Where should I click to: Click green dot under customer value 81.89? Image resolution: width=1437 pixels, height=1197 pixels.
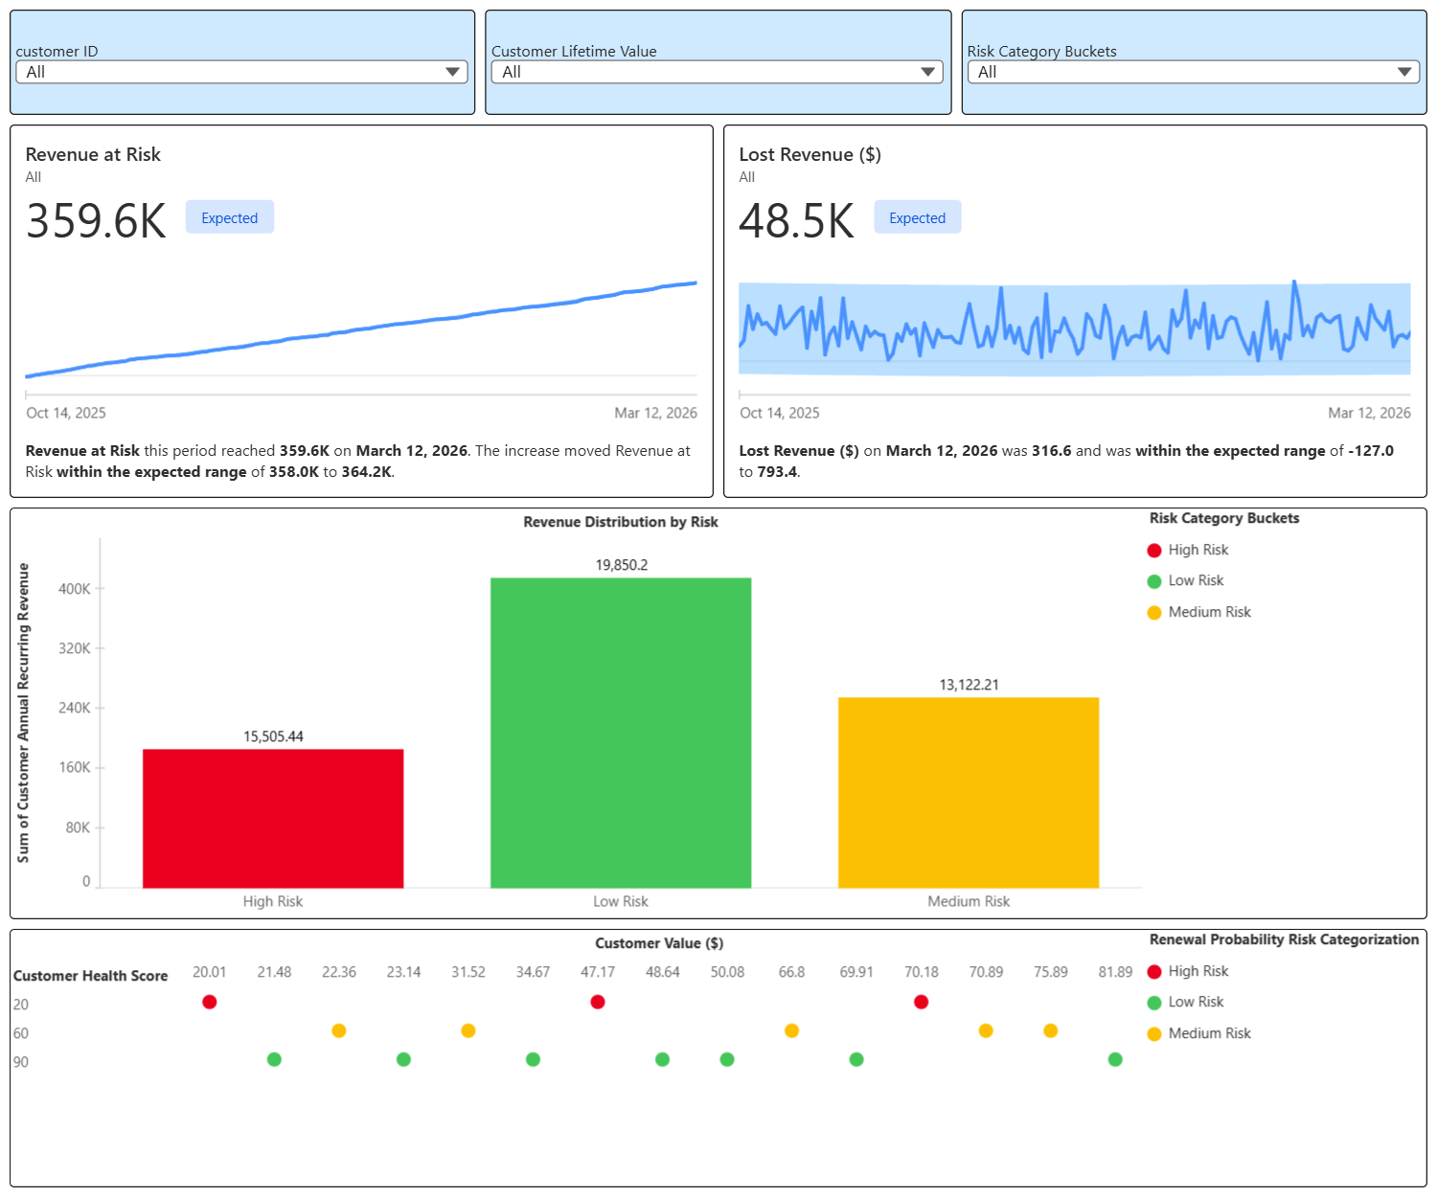pyautogui.click(x=1115, y=1059)
